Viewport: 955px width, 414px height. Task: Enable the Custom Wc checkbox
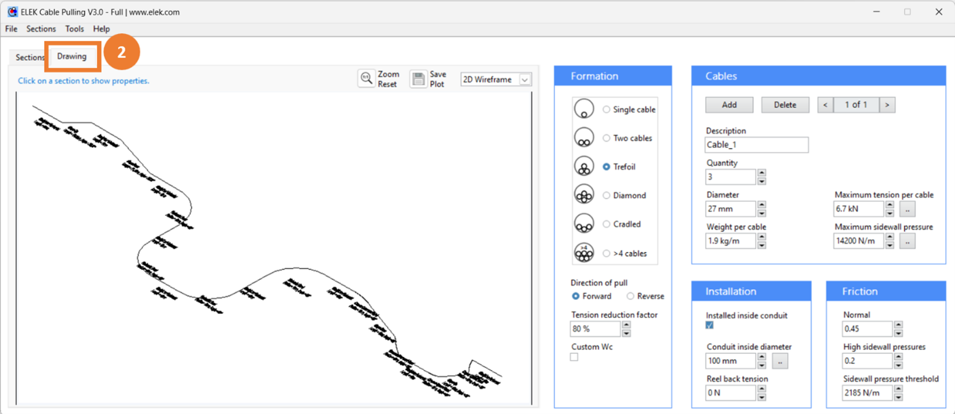tap(574, 358)
